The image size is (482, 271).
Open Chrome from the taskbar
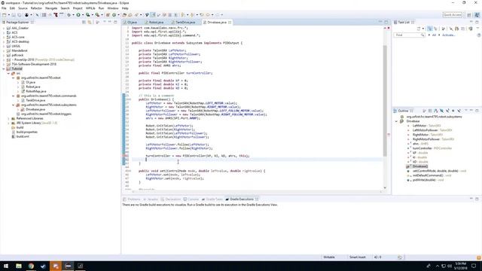pos(31,266)
